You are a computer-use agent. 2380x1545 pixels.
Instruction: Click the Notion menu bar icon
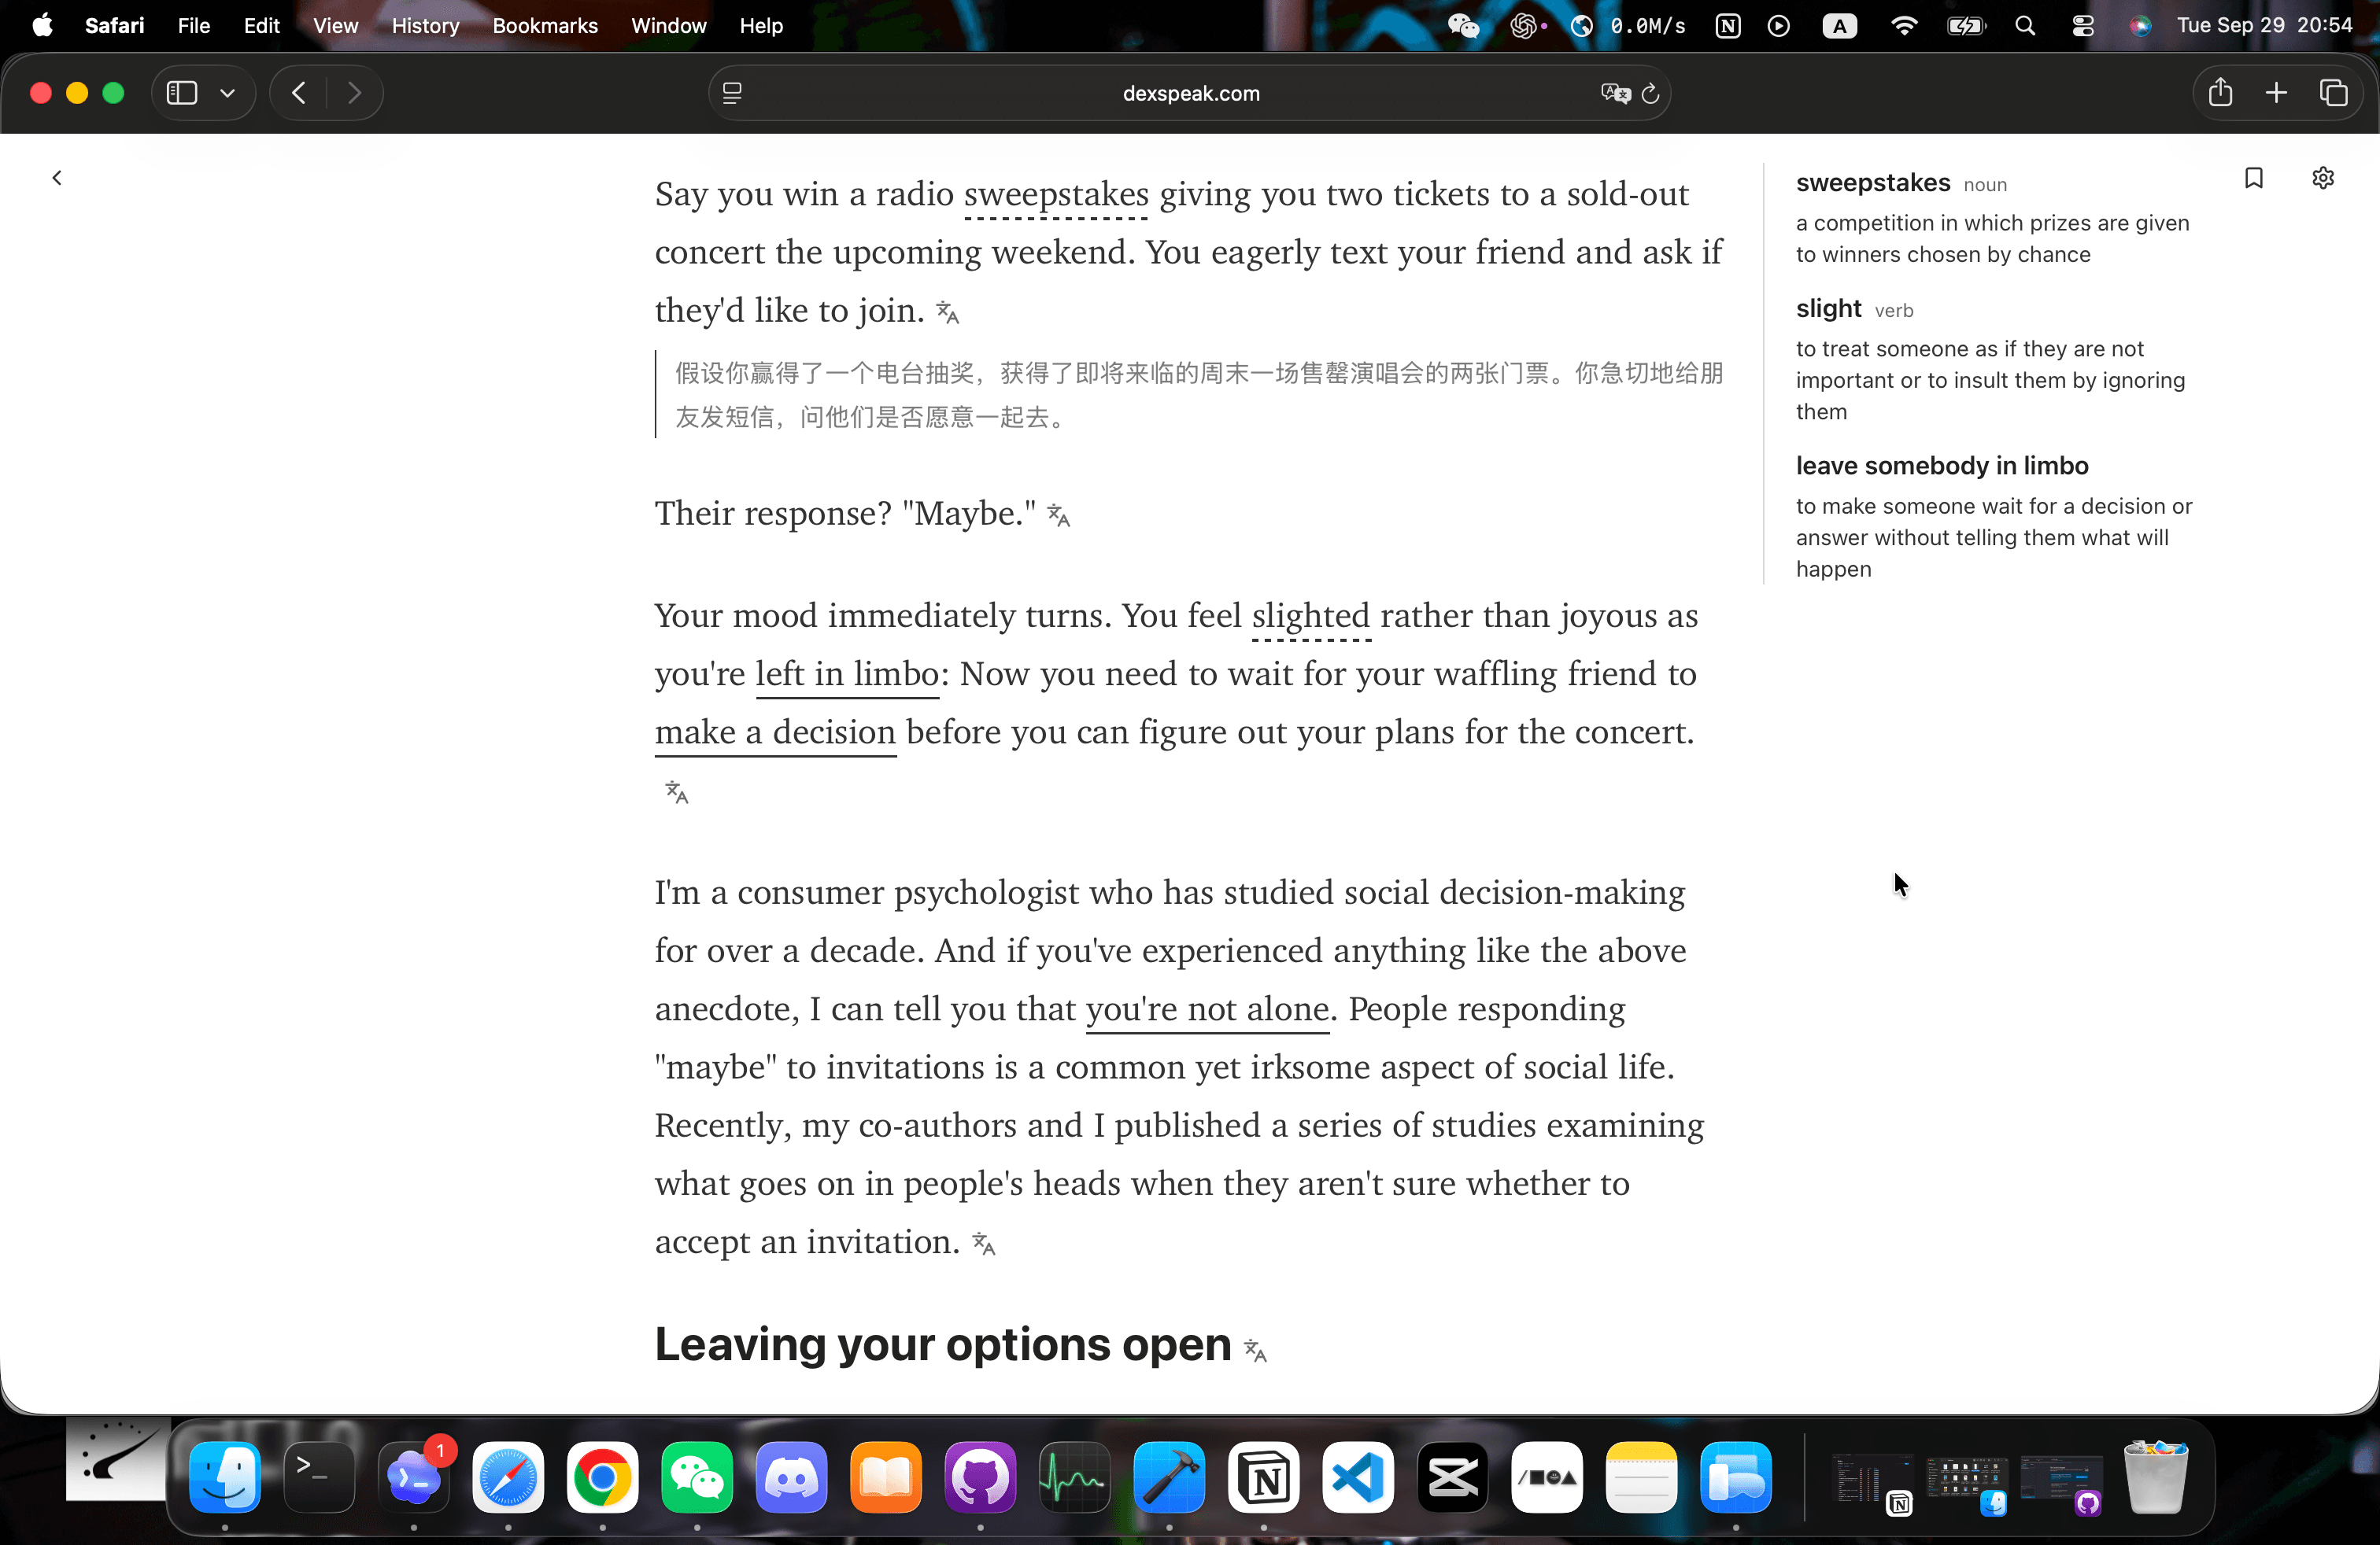[1728, 26]
